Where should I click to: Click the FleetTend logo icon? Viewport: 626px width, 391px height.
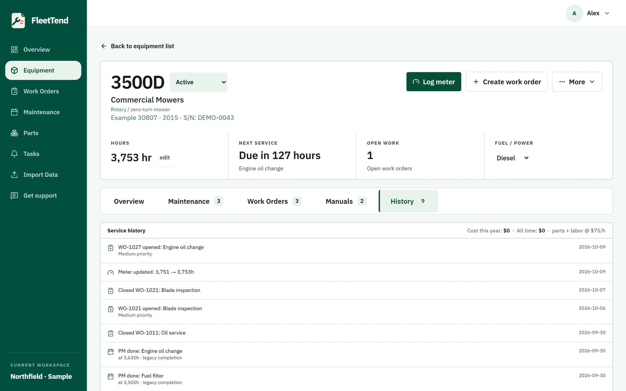click(x=18, y=21)
